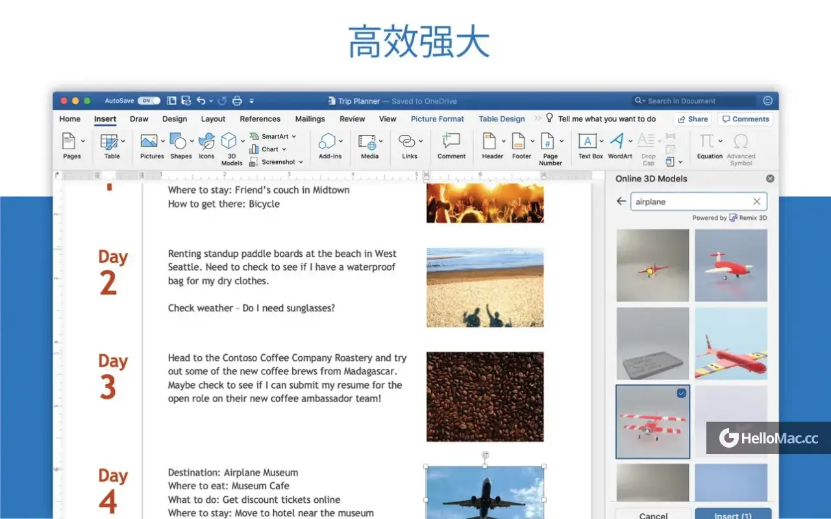This screenshot has height=519, width=831.
Task: Click the Search in Document field
Action: click(x=694, y=101)
